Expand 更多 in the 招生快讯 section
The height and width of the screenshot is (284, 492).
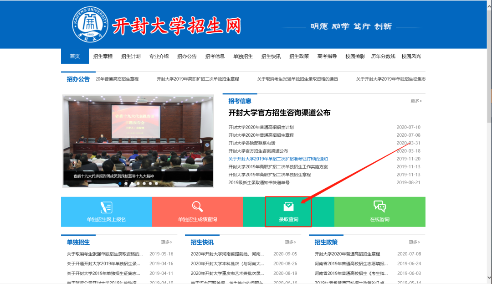click(x=291, y=242)
